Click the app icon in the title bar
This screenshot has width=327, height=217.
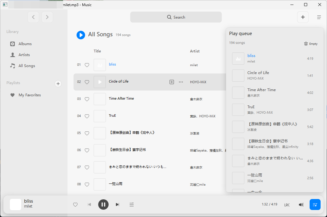5,5
